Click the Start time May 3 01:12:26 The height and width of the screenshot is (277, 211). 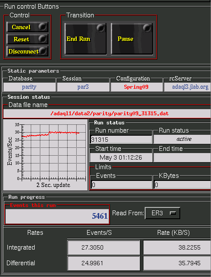(x=121, y=157)
